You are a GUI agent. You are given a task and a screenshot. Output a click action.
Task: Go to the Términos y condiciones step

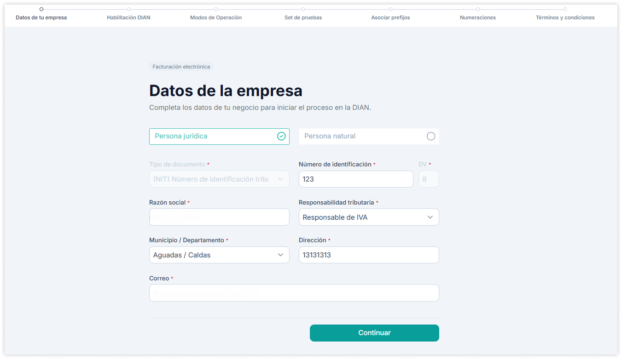[x=565, y=17]
